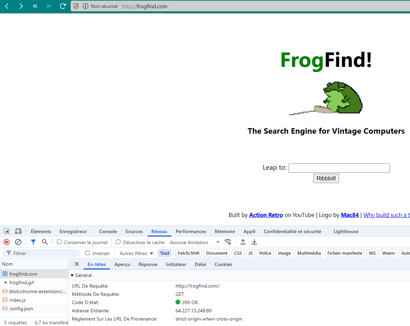Click the address bar URL frogfind.com

144,6
